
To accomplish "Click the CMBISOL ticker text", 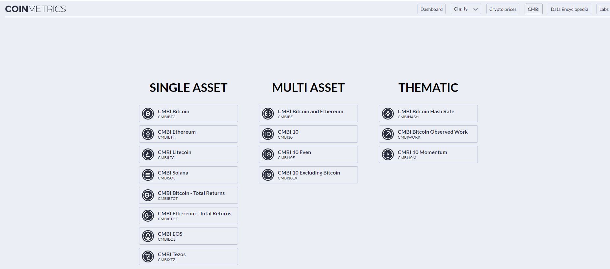I will coord(166,178).
